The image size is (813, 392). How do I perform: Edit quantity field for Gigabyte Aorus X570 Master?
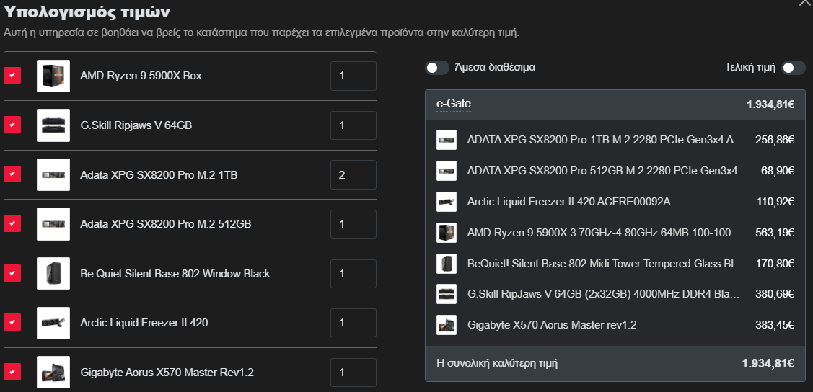pyautogui.click(x=353, y=372)
